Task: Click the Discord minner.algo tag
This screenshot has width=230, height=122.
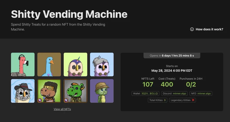Action: tap(175, 94)
